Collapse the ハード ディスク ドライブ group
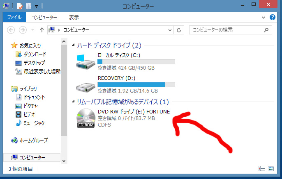Screen dimensions: 282x179 [73, 45]
